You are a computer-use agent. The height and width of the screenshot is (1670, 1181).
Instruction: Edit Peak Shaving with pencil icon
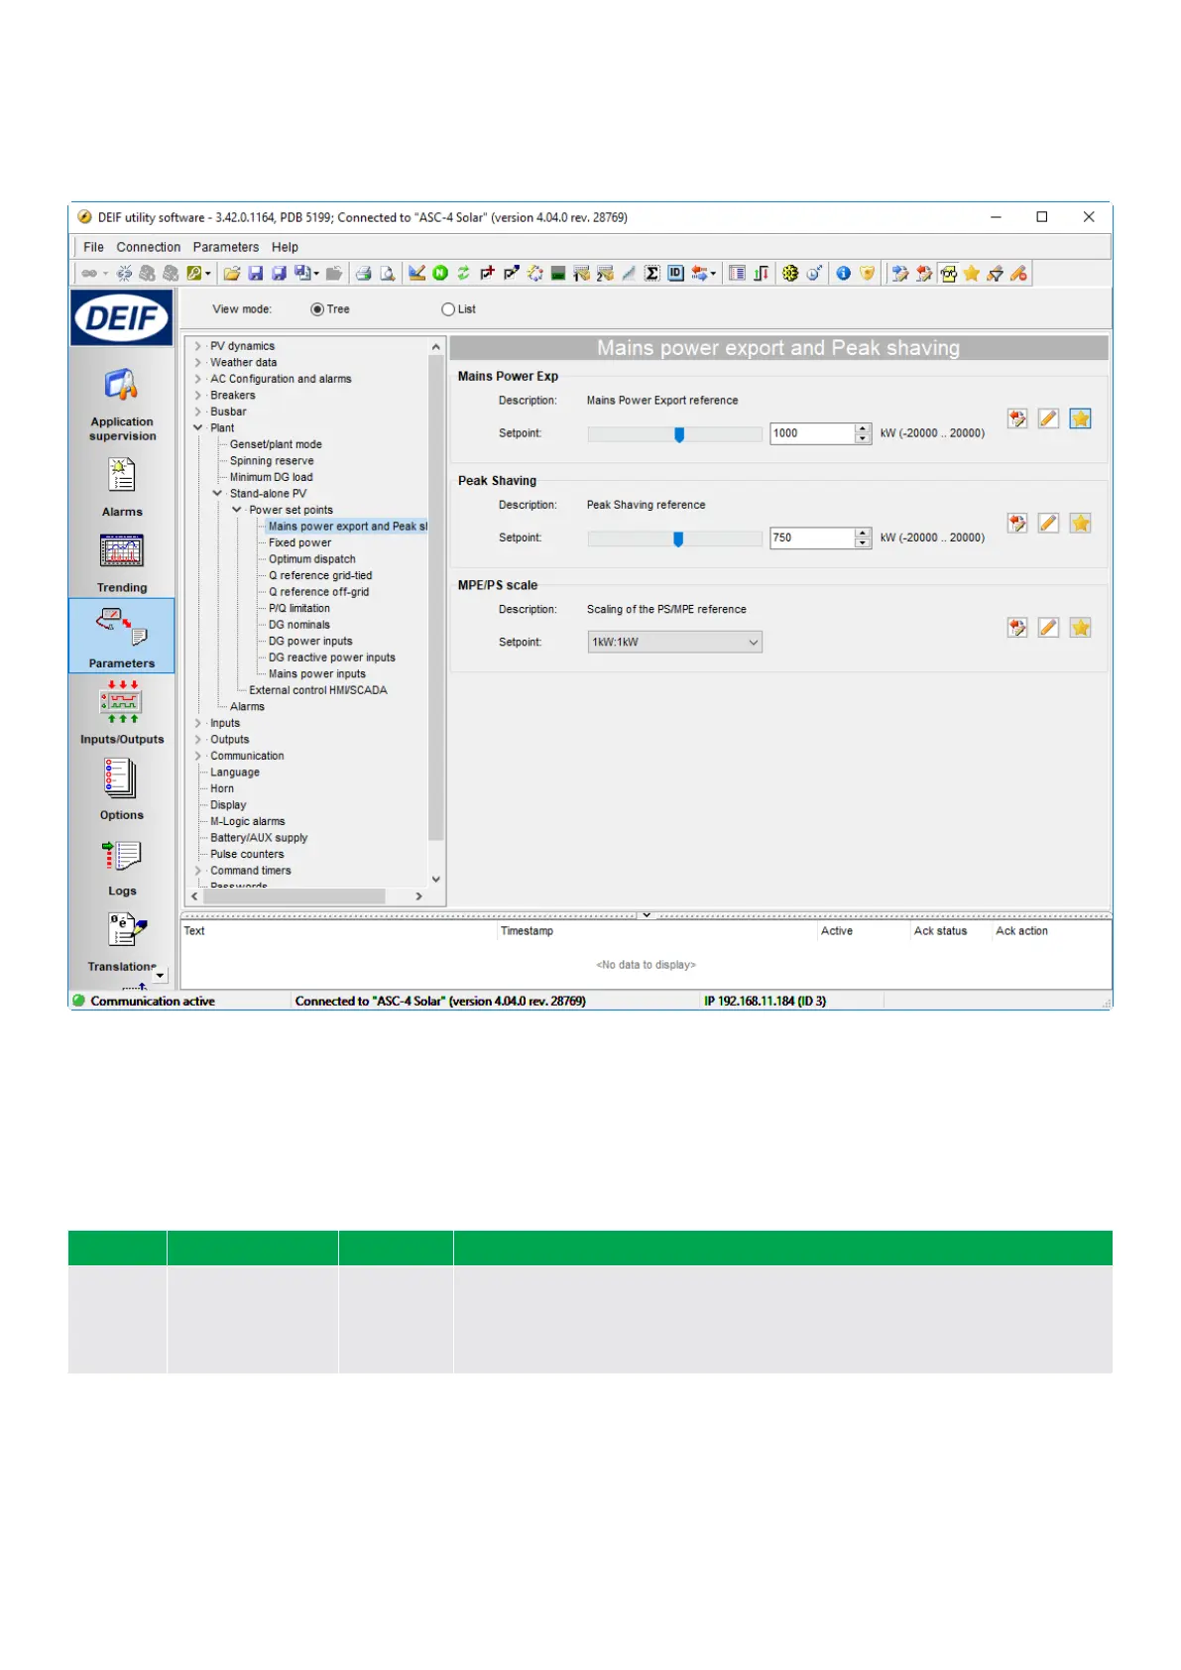(x=1048, y=523)
